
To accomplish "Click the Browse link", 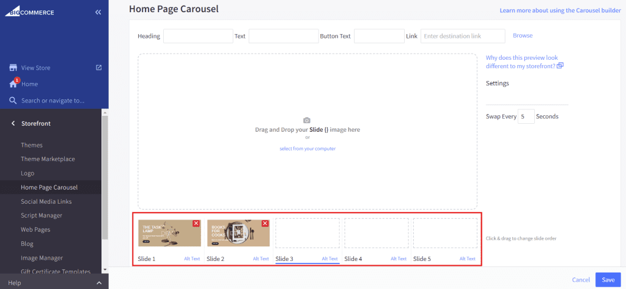I will pos(523,35).
